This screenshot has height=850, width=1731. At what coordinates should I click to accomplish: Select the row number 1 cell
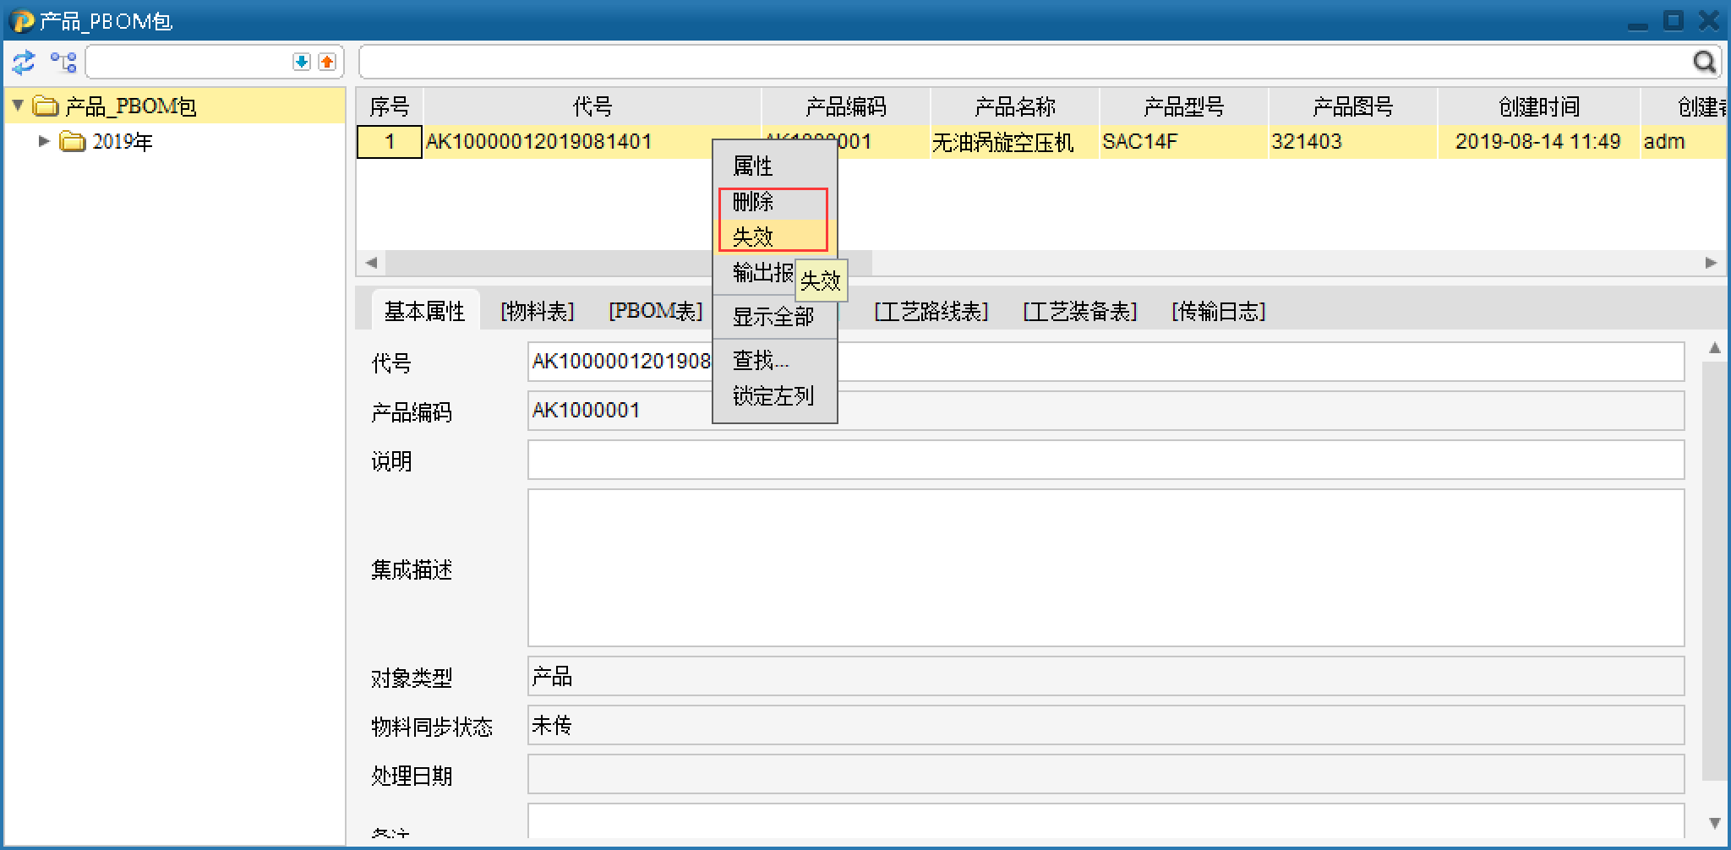[390, 142]
